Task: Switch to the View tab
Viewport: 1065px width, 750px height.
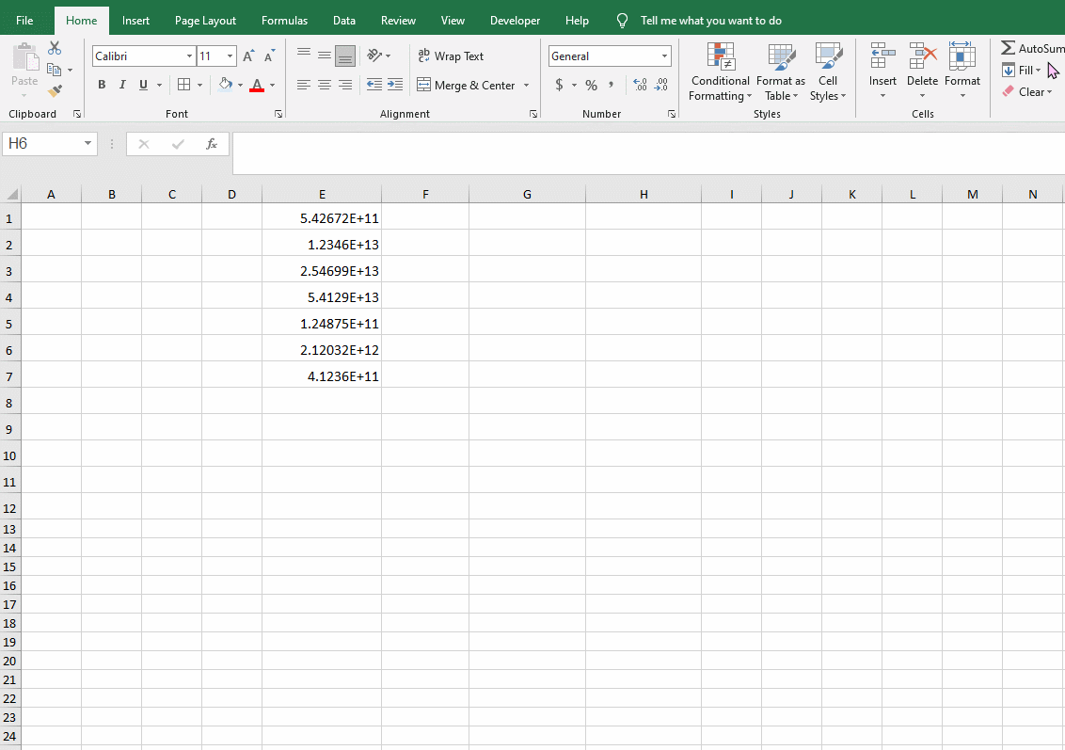Action: click(x=453, y=21)
